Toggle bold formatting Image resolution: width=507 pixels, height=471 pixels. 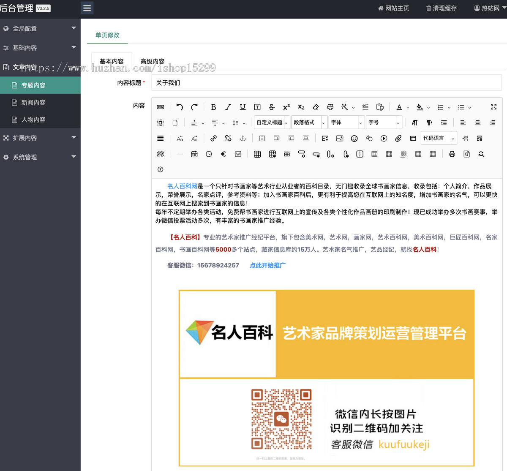[x=213, y=107]
